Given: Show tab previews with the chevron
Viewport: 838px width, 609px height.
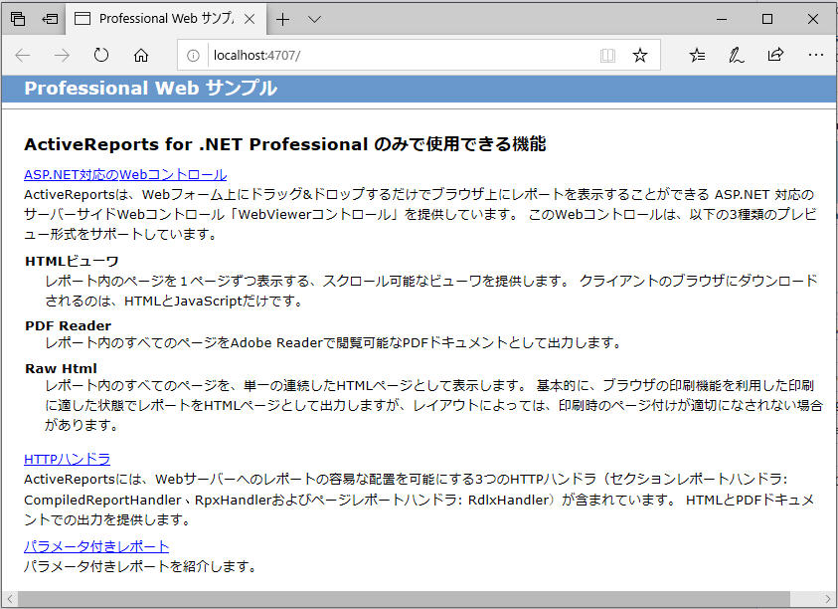Looking at the screenshot, I should (x=314, y=18).
